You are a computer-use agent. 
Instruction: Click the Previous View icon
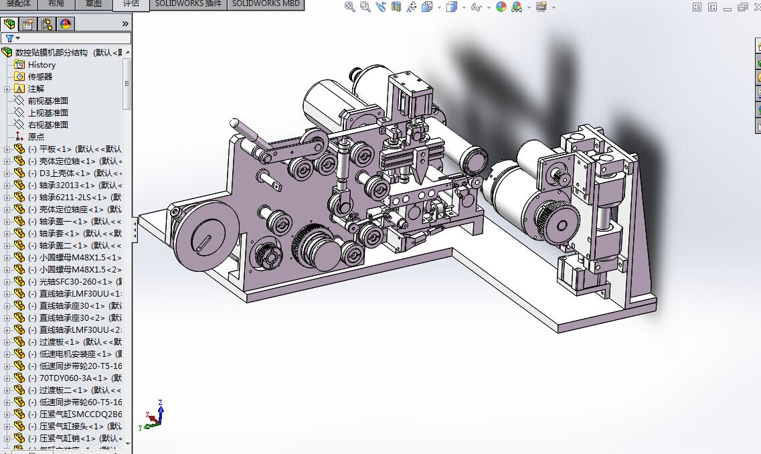pos(381,7)
